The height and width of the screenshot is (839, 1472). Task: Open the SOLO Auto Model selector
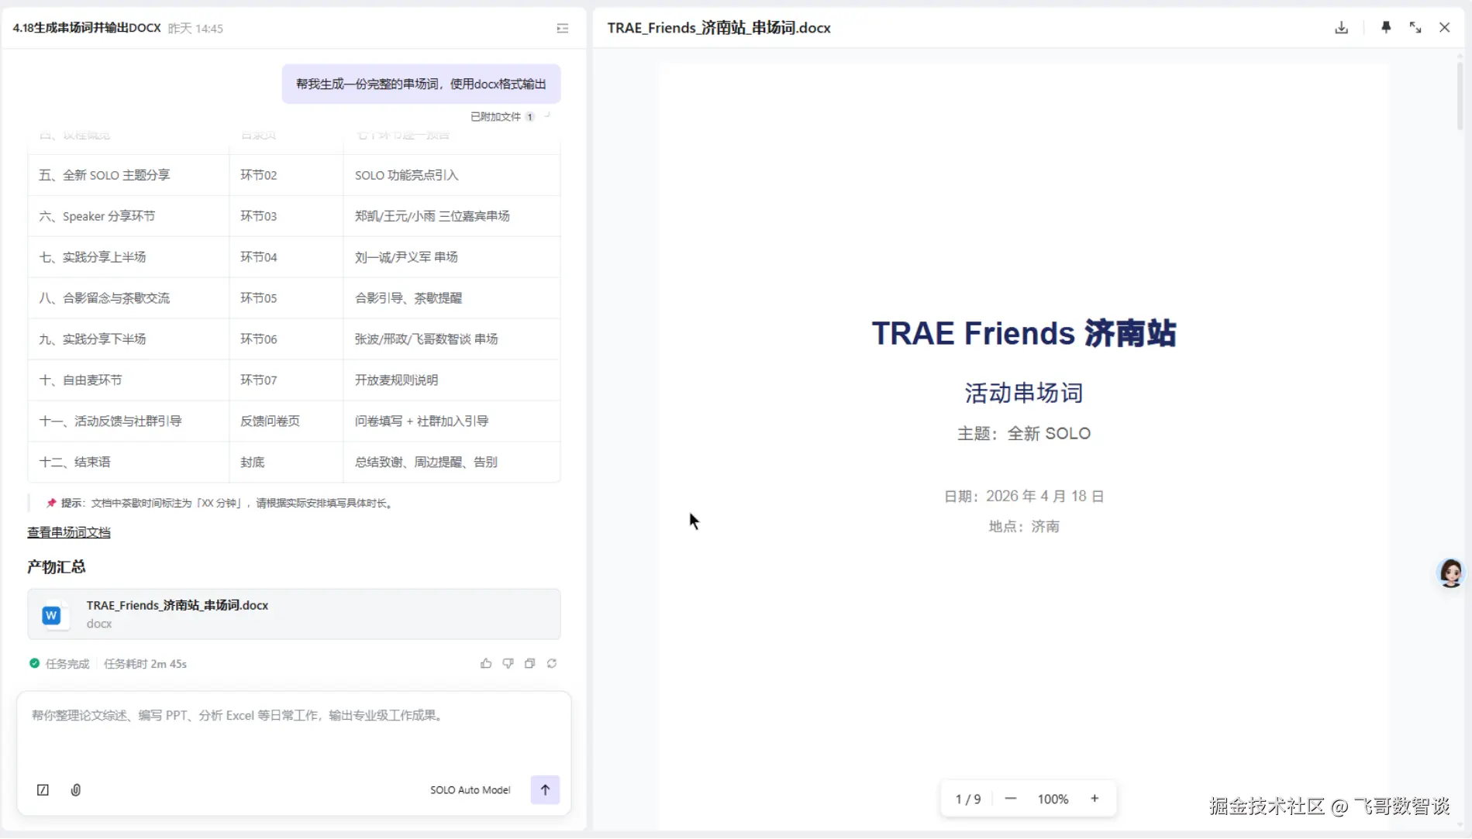pos(471,790)
